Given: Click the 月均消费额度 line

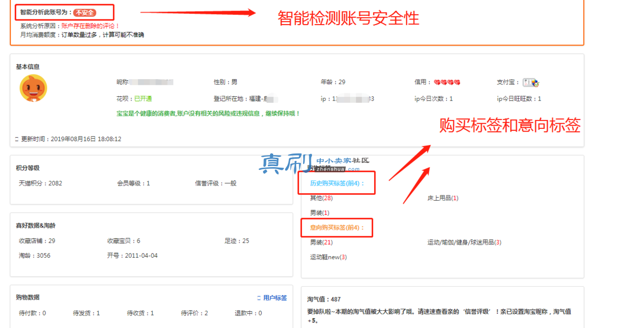Looking at the screenshot, I should 82,35.
